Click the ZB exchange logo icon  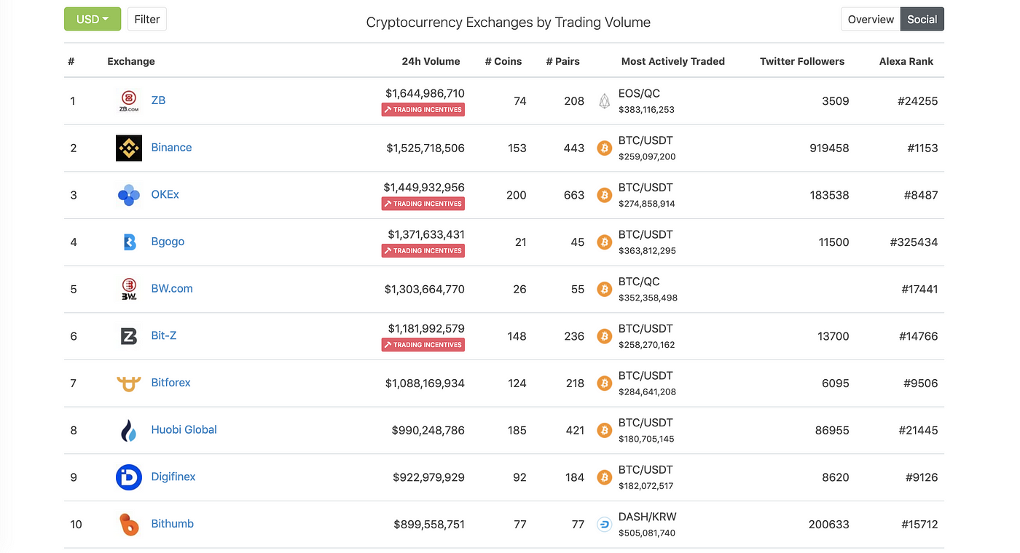[129, 101]
